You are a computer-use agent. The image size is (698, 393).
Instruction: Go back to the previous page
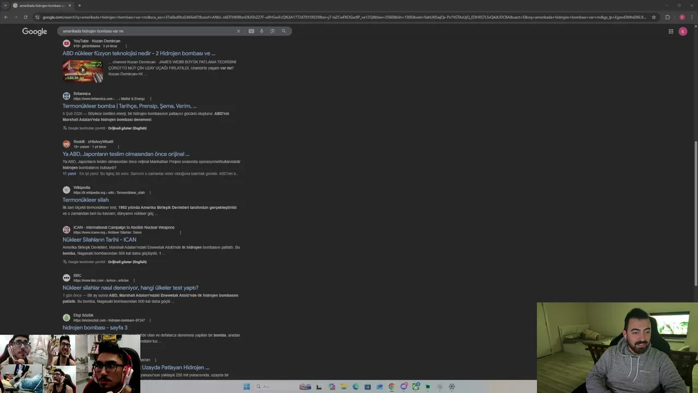[6, 17]
